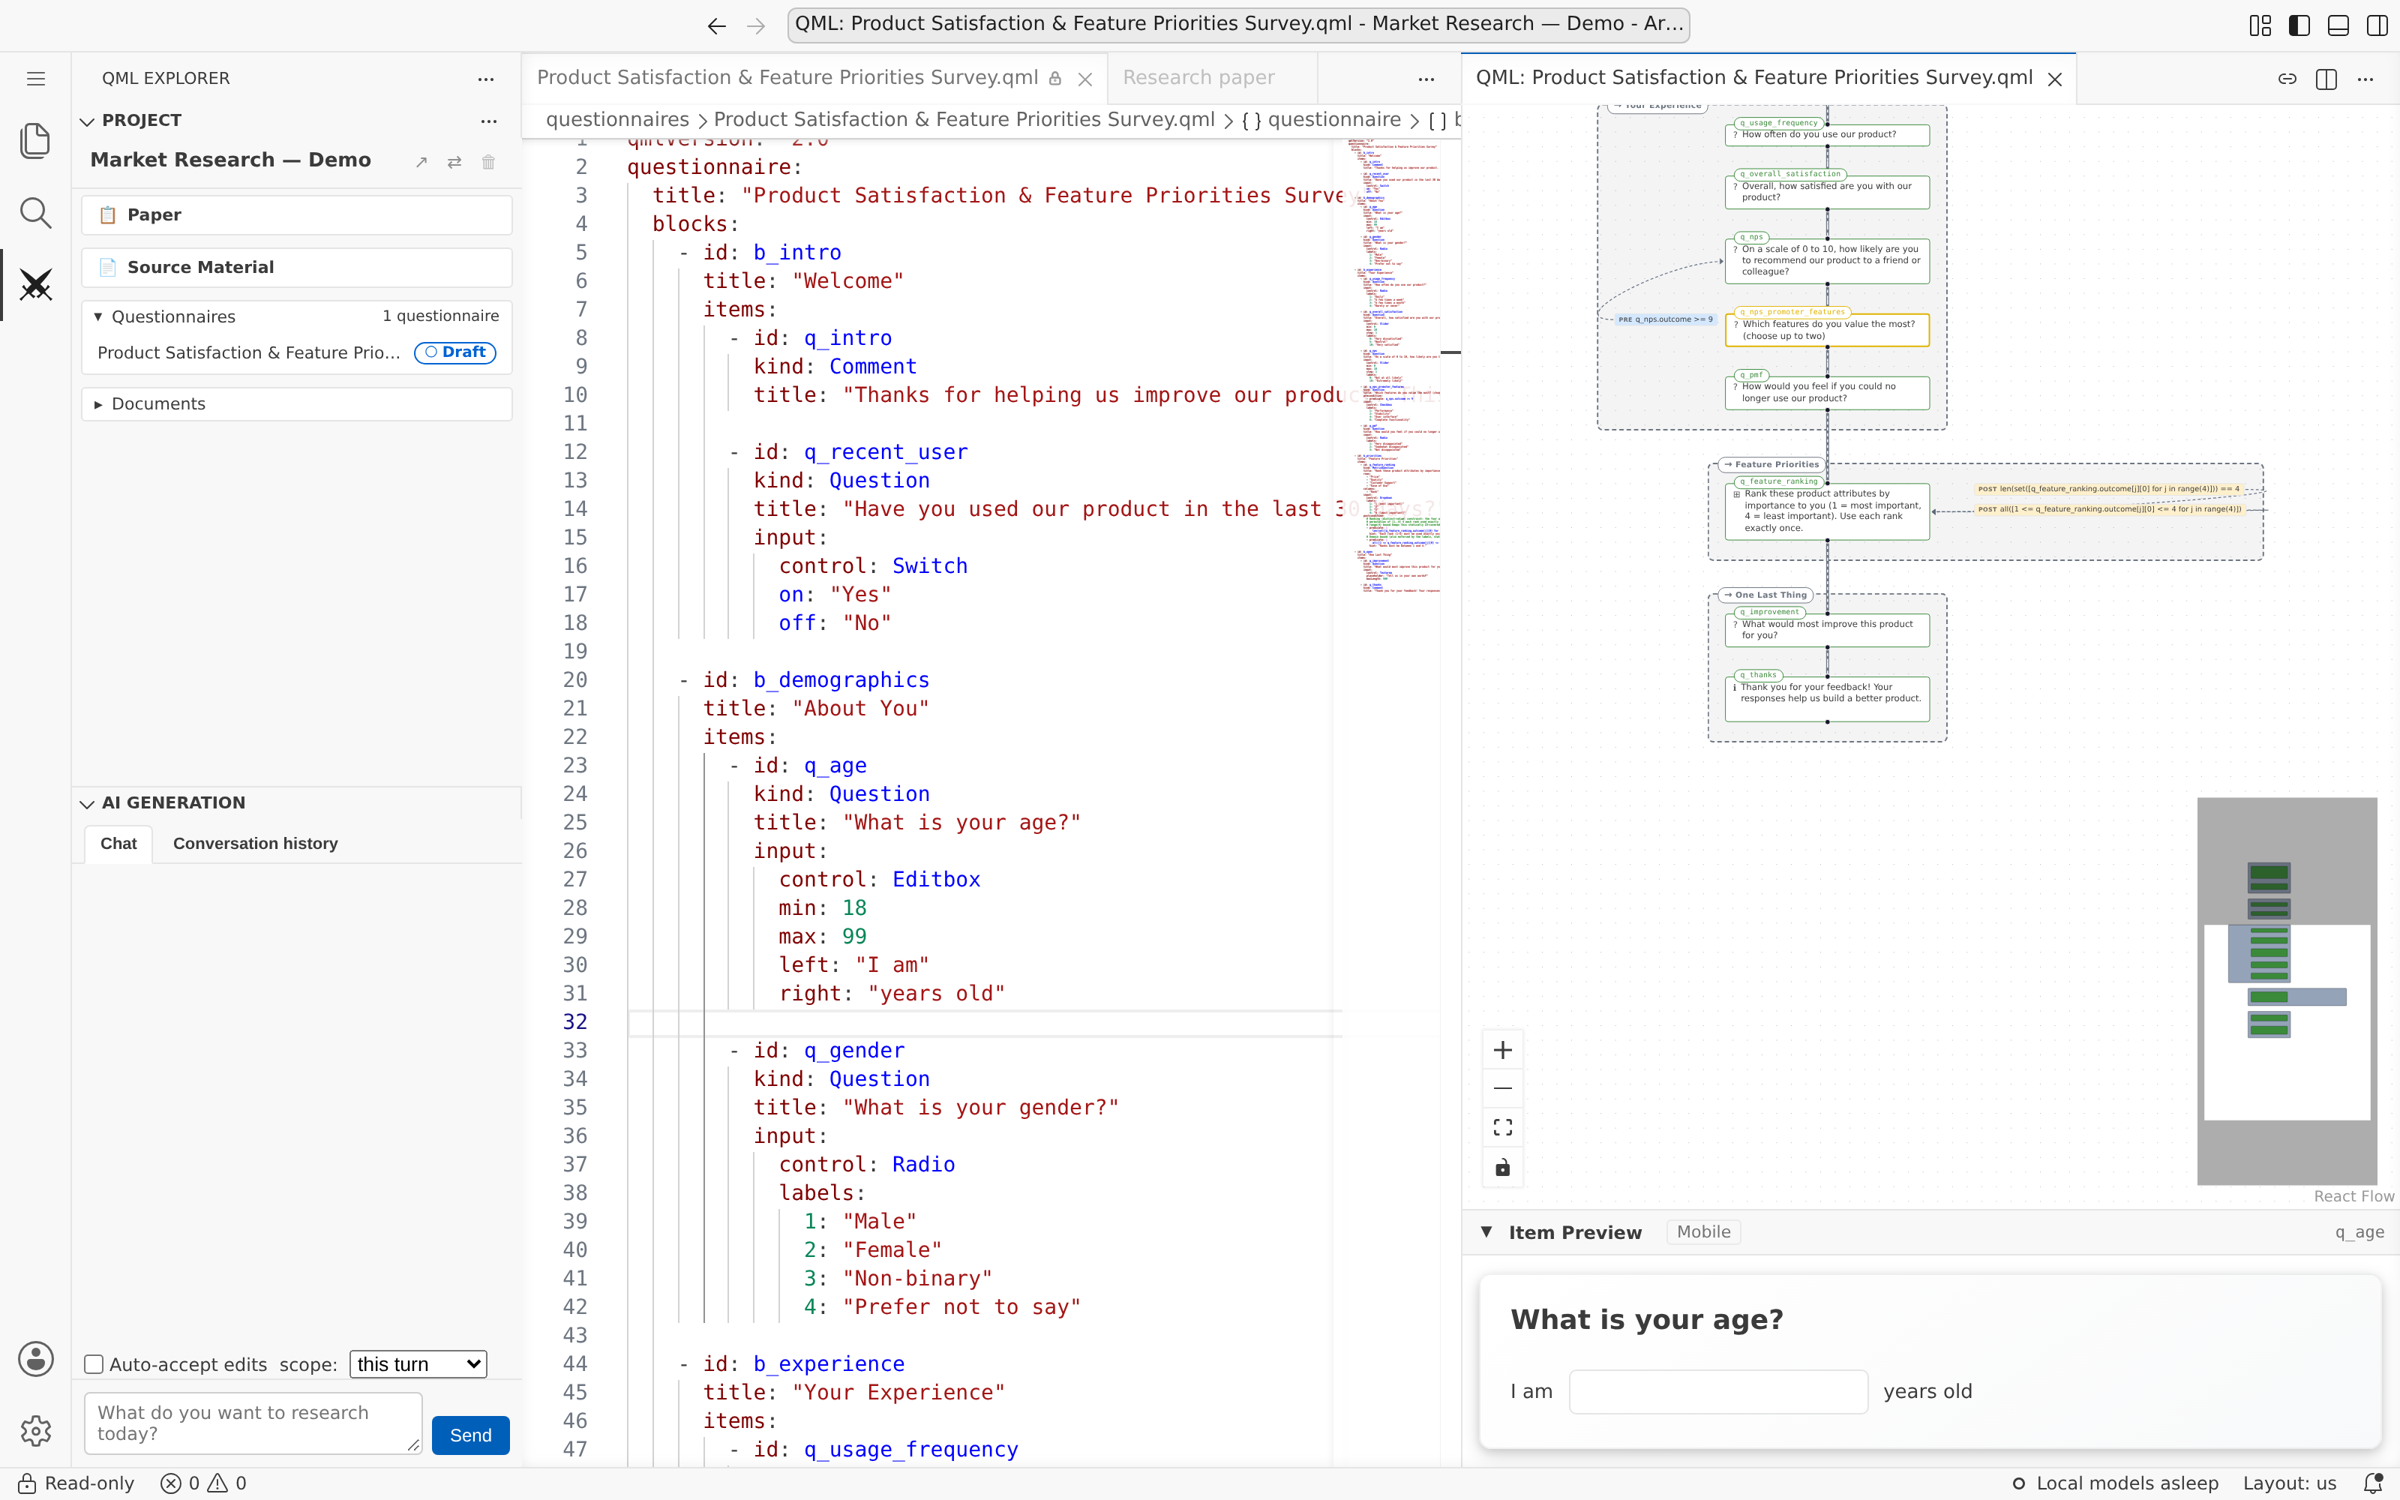Click the research prompt text box

(253, 1423)
